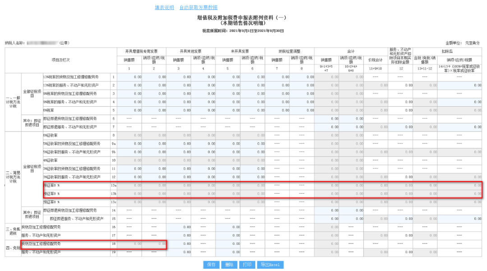Click the 保存 button
487x271 pixels.
click(x=211, y=265)
